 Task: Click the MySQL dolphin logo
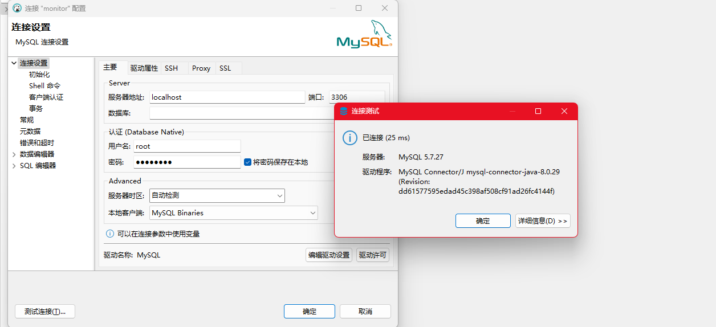coord(364,34)
